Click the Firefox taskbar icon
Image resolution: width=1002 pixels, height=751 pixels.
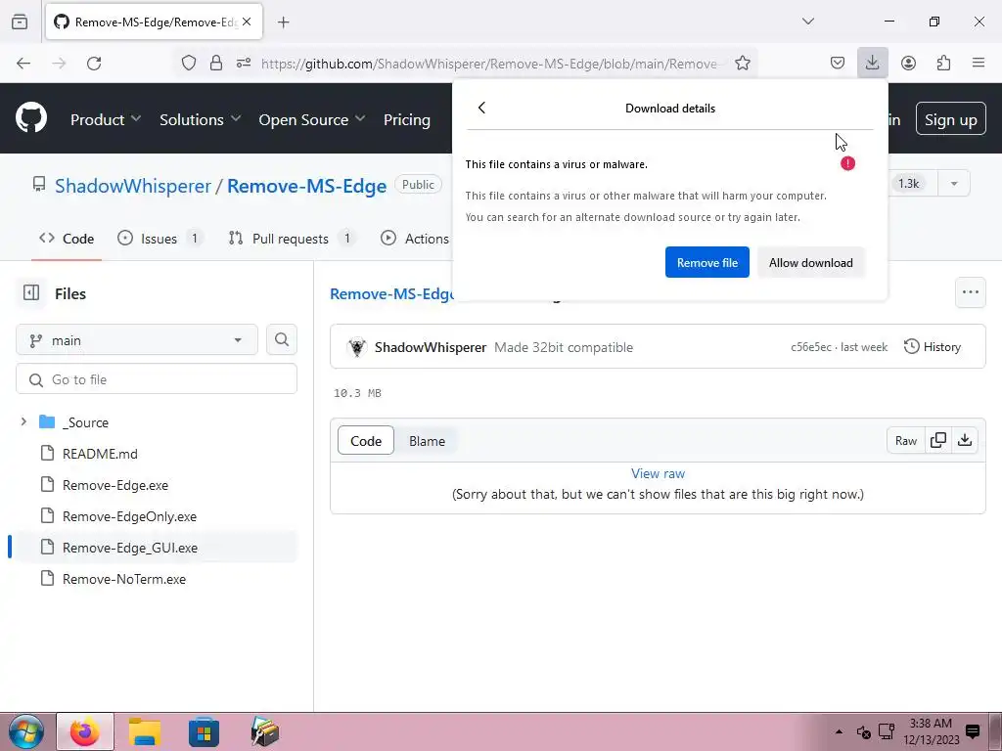tap(85, 731)
